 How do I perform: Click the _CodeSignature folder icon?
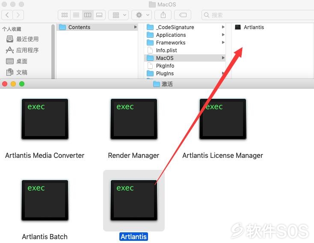(150, 27)
